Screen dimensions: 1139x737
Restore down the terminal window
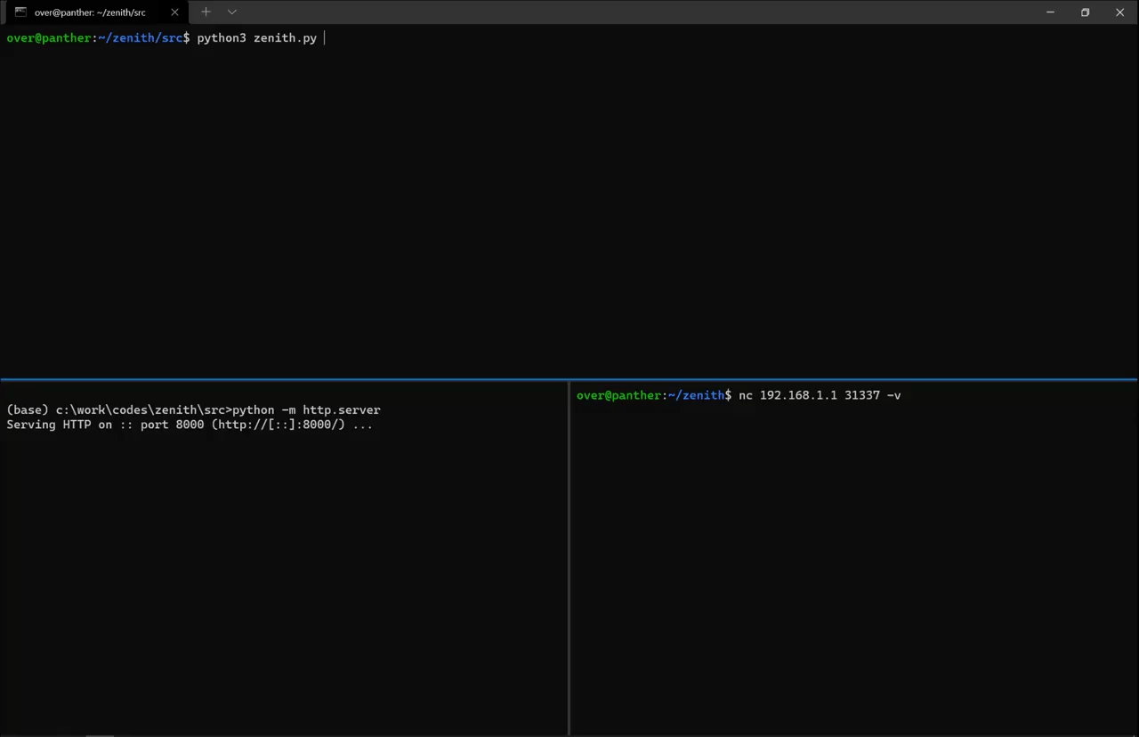1085,12
